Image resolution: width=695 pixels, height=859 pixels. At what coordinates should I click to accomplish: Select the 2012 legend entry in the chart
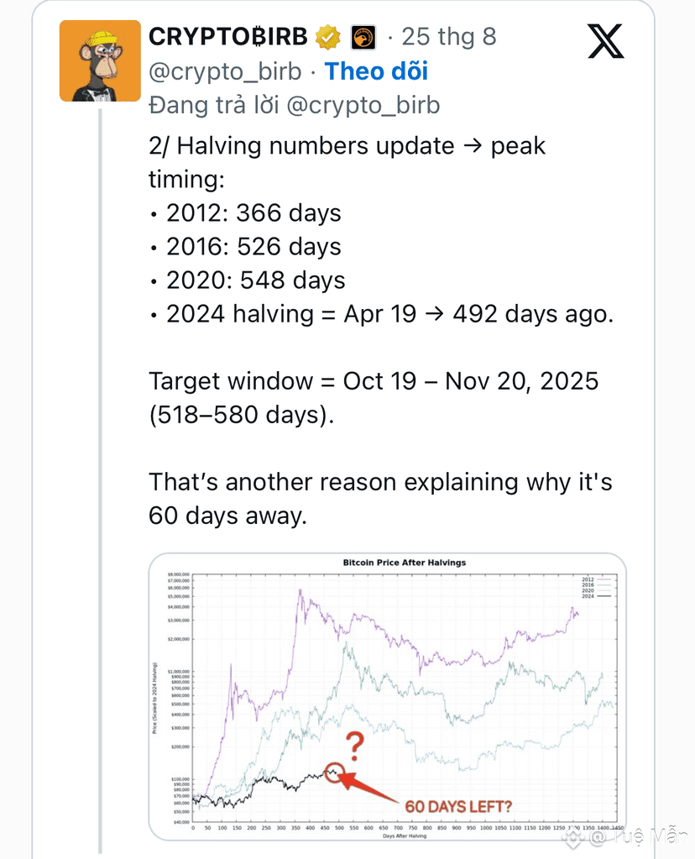click(x=596, y=579)
